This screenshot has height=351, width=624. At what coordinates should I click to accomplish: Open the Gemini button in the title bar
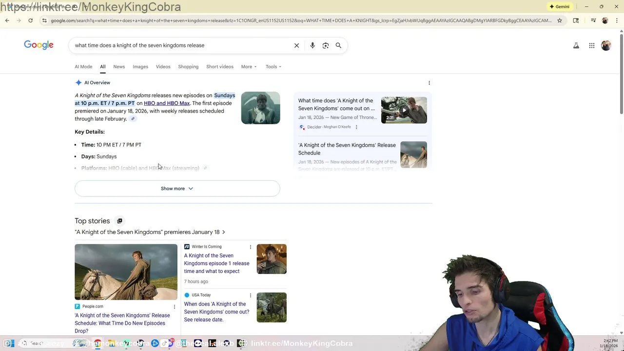pyautogui.click(x=559, y=7)
